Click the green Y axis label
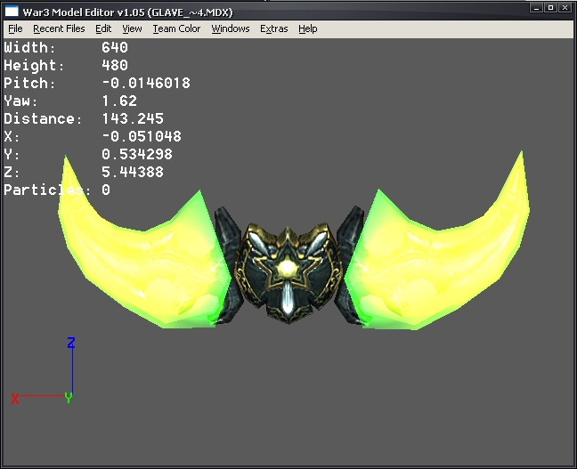Screen dimensions: 577x469 [x=69, y=398]
